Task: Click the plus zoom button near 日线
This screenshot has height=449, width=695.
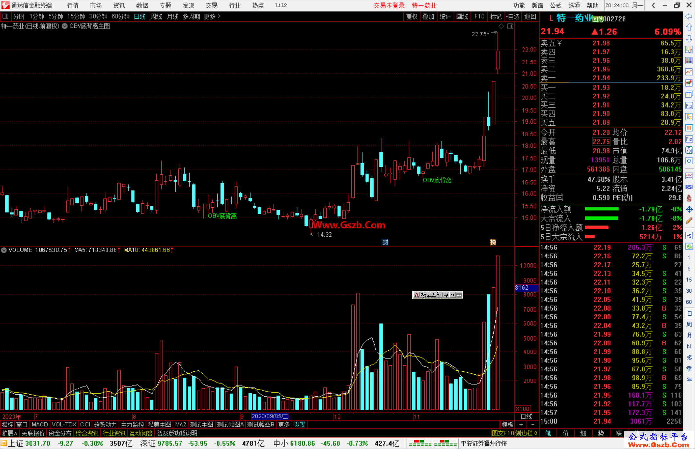Action: click(x=521, y=425)
